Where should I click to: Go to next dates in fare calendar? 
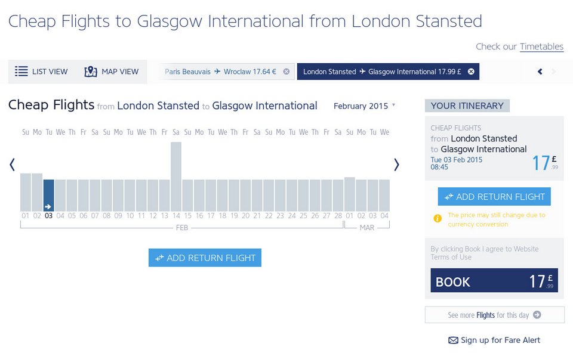coord(396,165)
